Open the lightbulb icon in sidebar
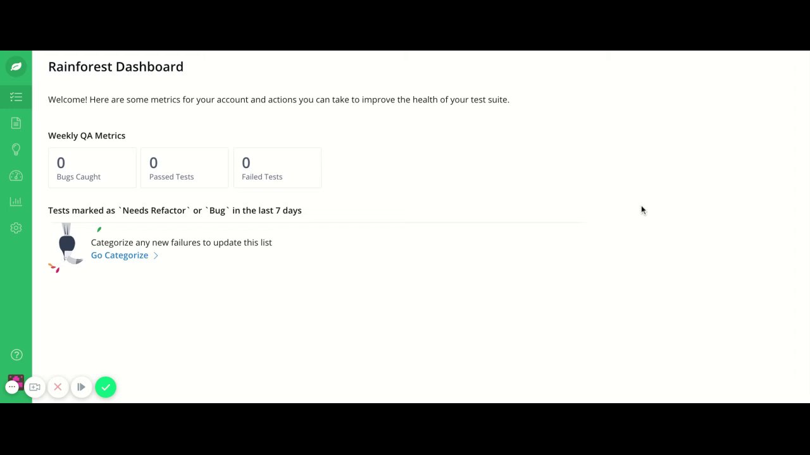 [x=16, y=149]
